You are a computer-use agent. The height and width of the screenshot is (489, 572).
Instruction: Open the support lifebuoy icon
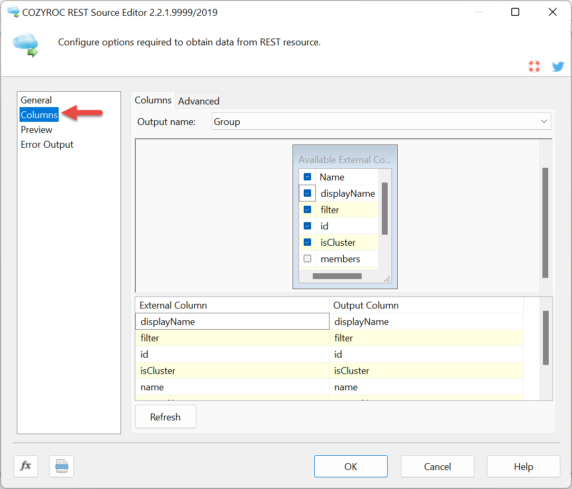pos(534,66)
